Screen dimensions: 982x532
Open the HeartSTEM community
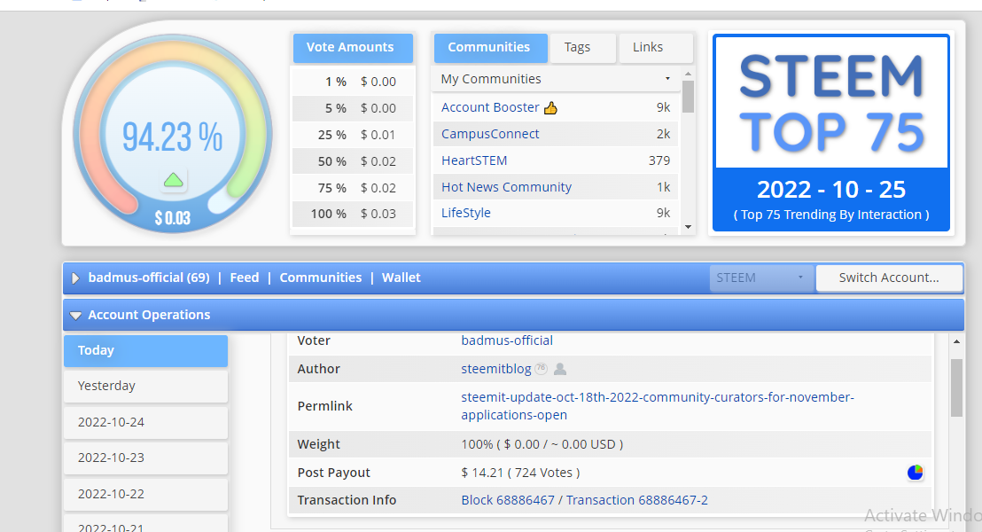(x=474, y=160)
